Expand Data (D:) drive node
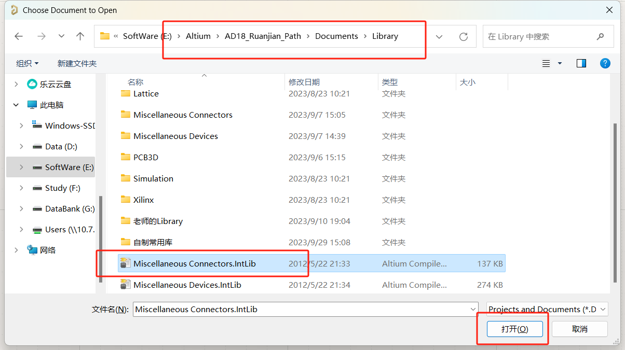Viewport: 625px width, 350px height. click(21, 146)
